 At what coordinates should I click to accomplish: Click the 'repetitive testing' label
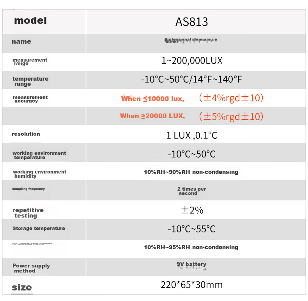[28, 213]
